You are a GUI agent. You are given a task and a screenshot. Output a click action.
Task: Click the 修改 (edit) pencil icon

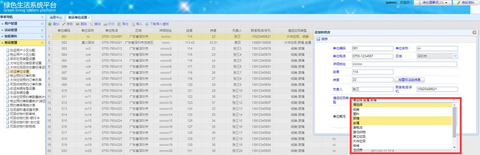point(64,24)
